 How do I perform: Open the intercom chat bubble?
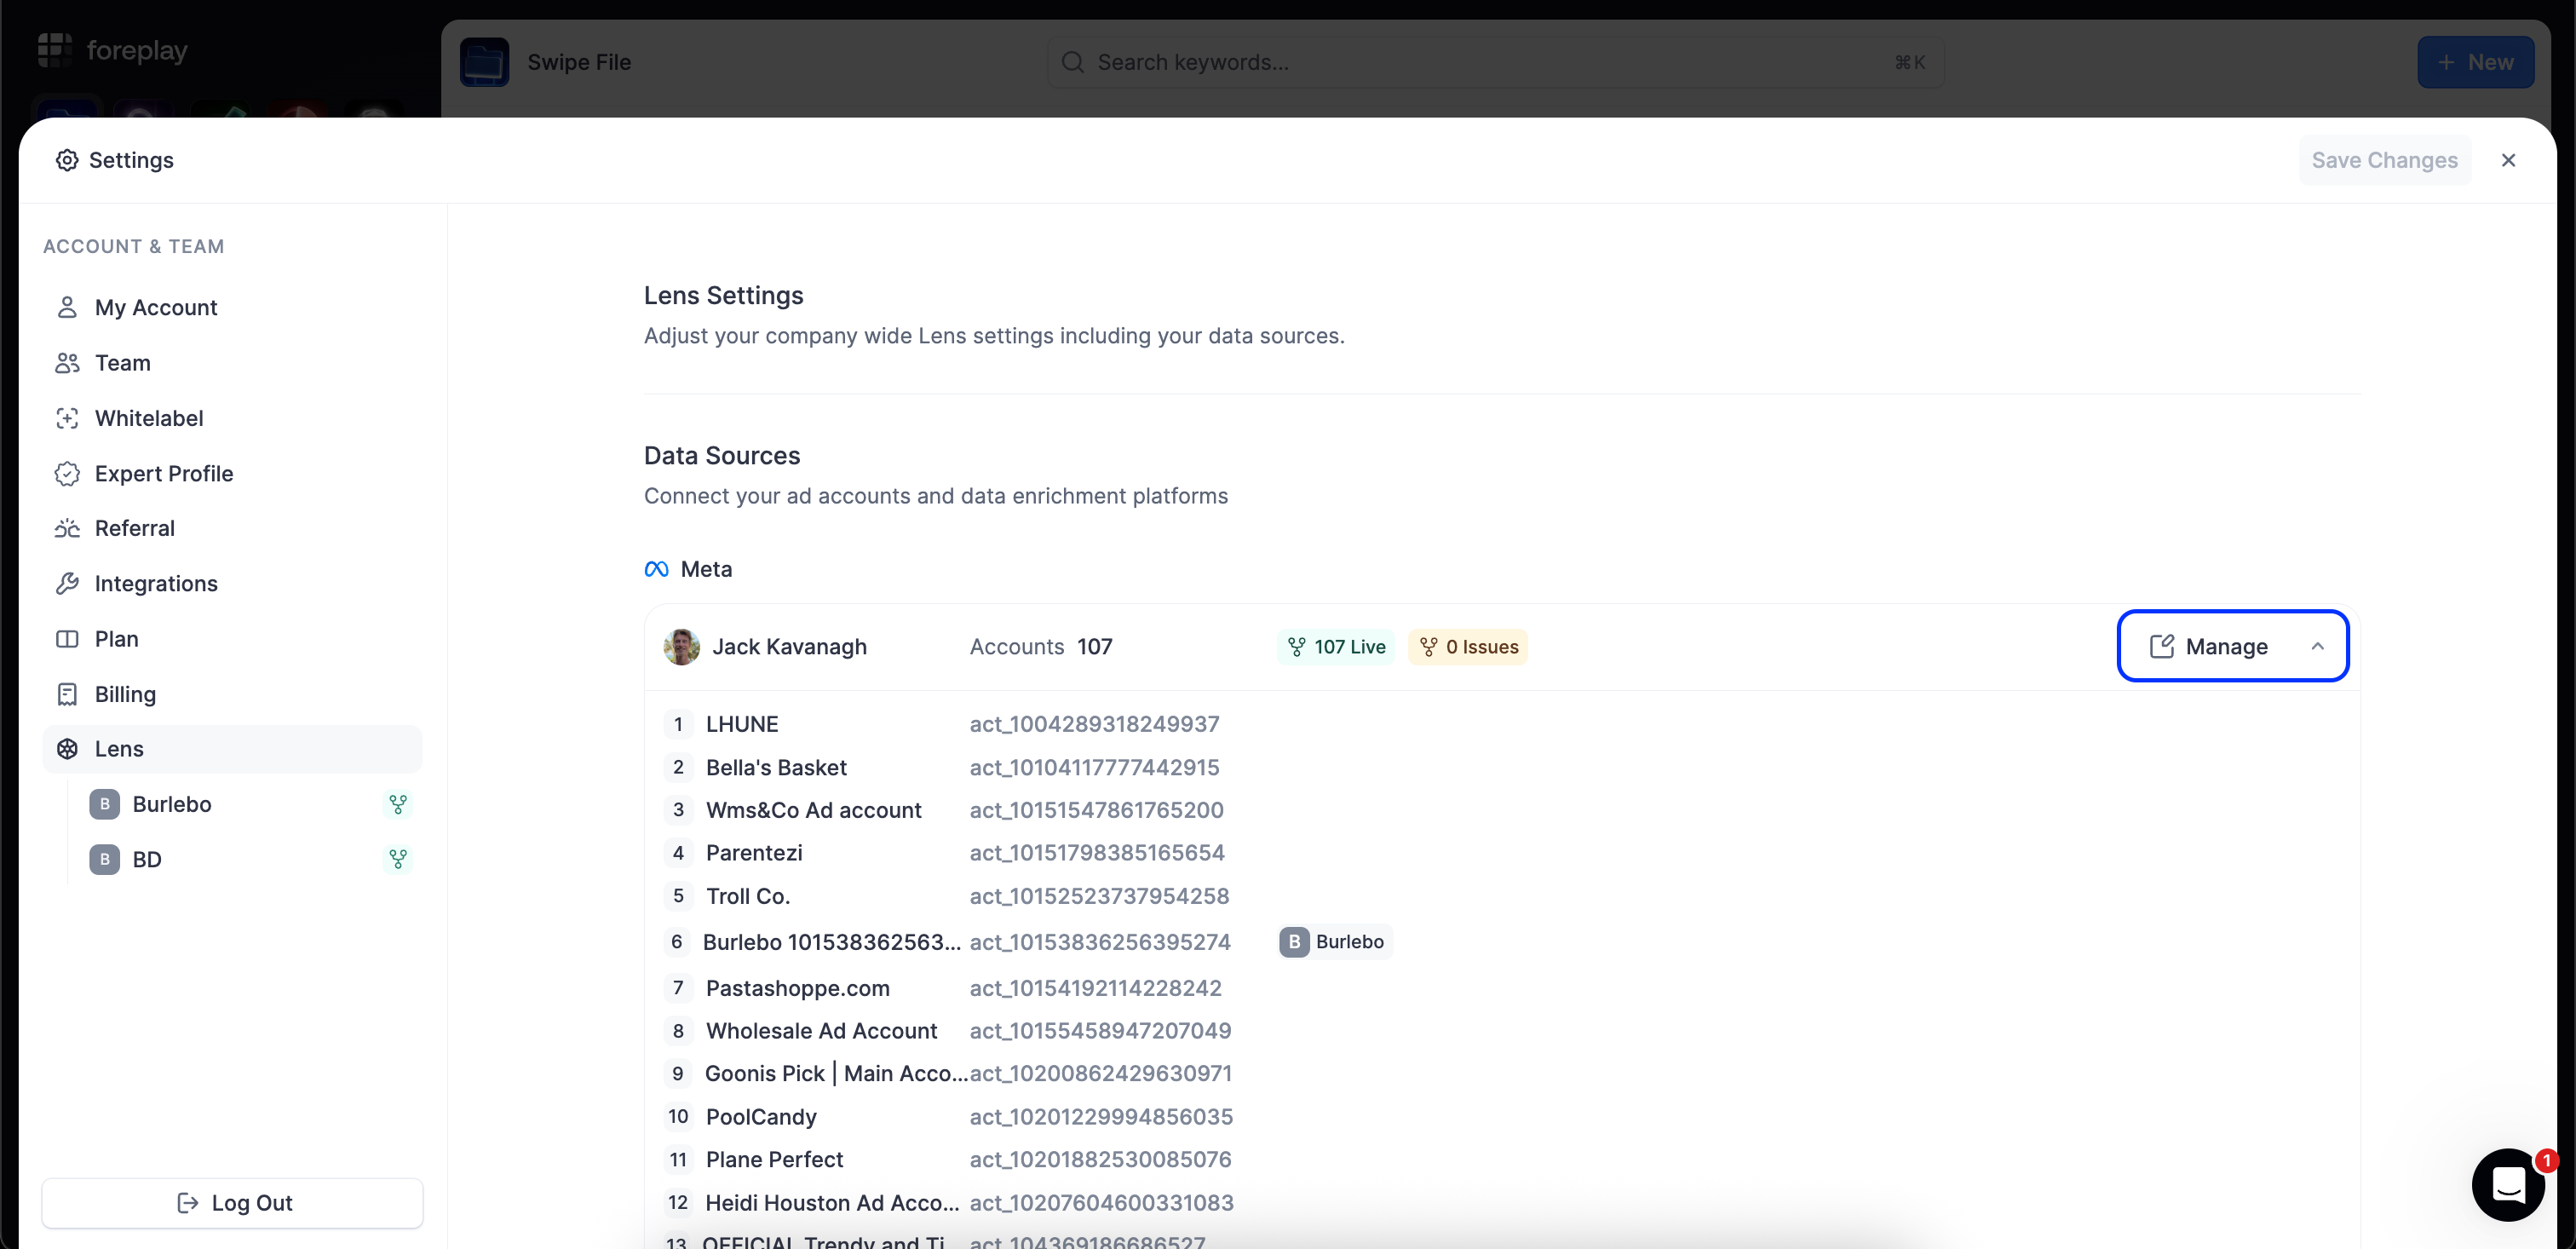pyautogui.click(x=2508, y=1185)
